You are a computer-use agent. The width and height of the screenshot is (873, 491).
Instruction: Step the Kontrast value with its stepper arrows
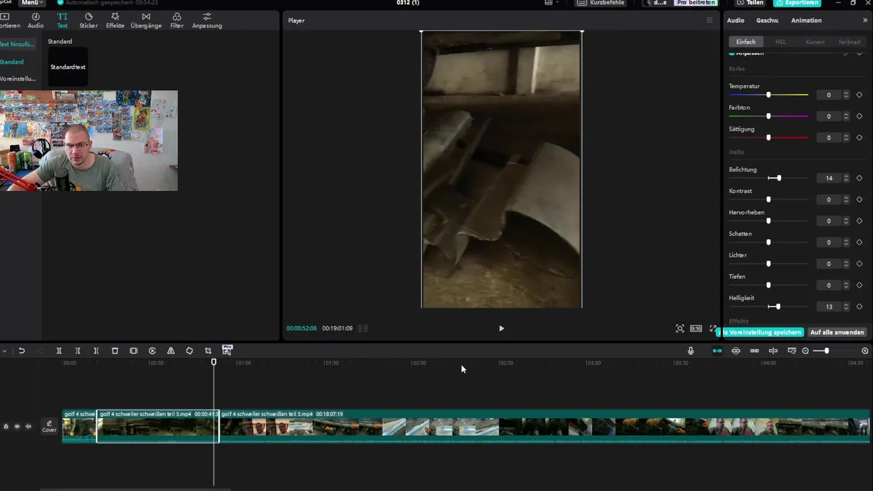point(846,200)
